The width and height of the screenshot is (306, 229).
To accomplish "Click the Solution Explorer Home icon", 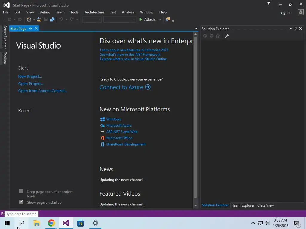I will pos(218,36).
